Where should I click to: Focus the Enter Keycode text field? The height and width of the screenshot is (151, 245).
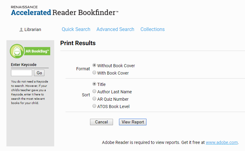[21, 73]
